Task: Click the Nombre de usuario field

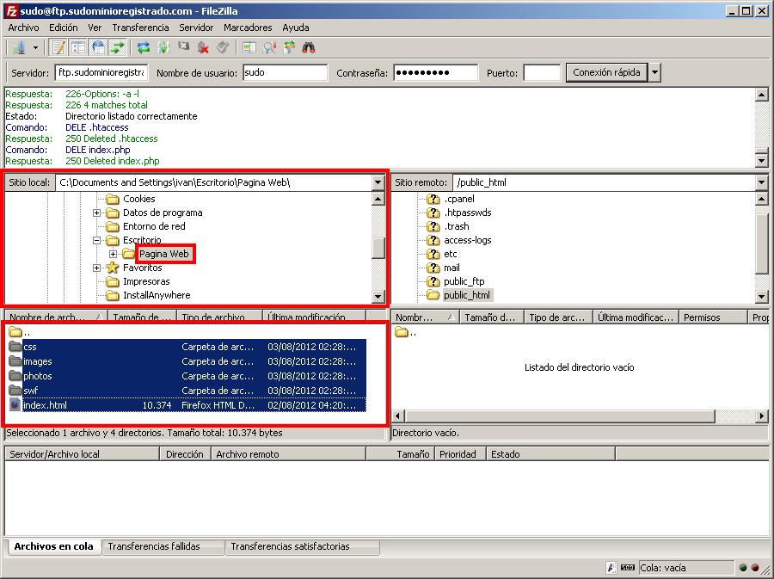Action: 285,72
